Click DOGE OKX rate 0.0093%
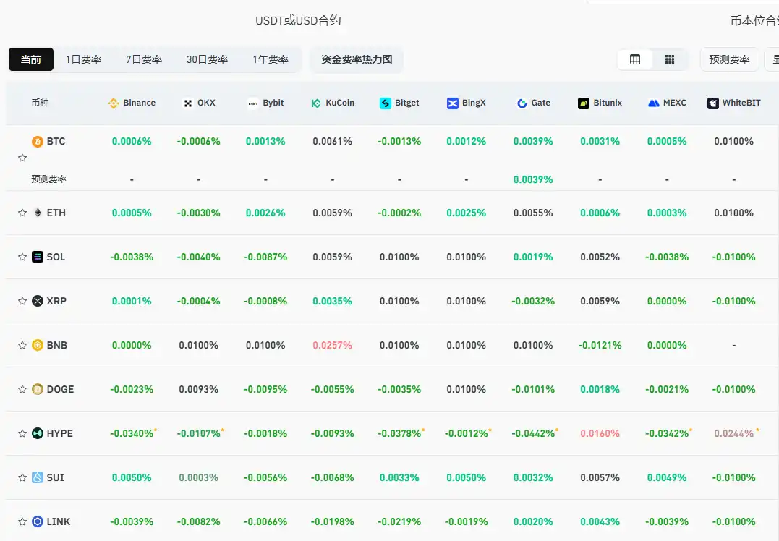This screenshot has height=541, width=779. pos(199,390)
